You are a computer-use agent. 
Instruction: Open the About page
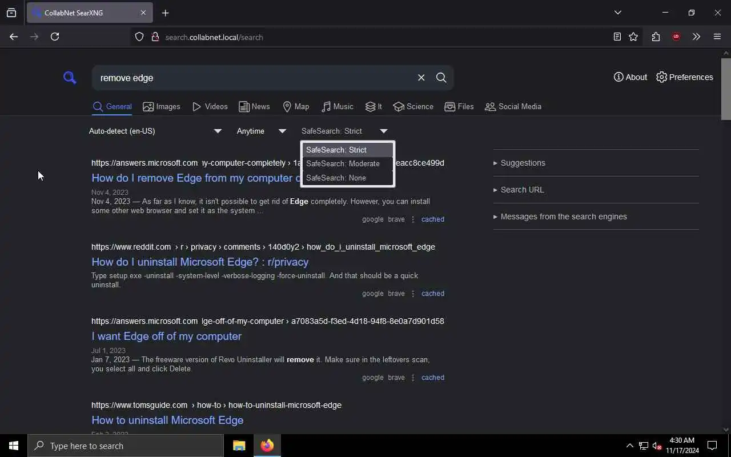[x=630, y=77]
